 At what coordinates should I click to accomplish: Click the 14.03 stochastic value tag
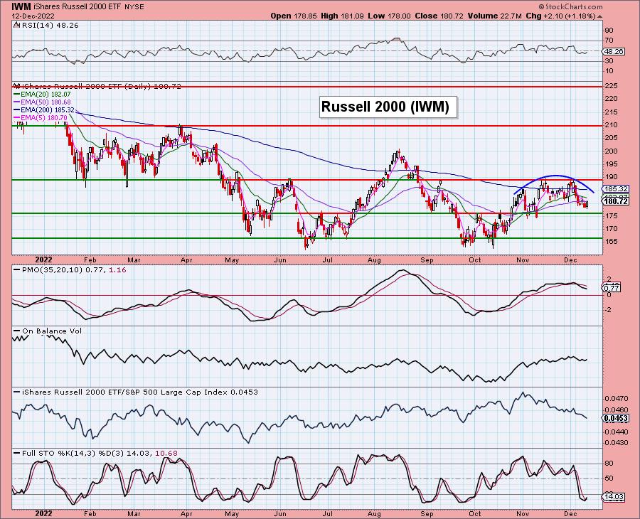click(x=612, y=498)
